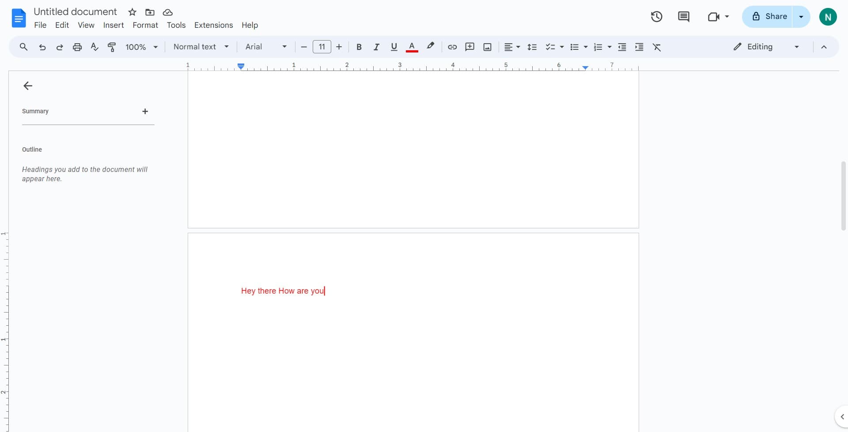The height and width of the screenshot is (432, 848).
Task: Open the document search tool
Action: 23,47
